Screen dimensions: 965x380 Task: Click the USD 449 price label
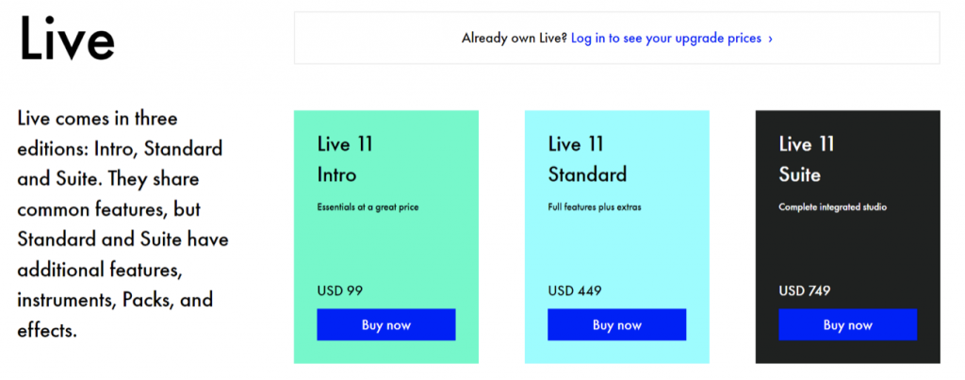pos(574,290)
